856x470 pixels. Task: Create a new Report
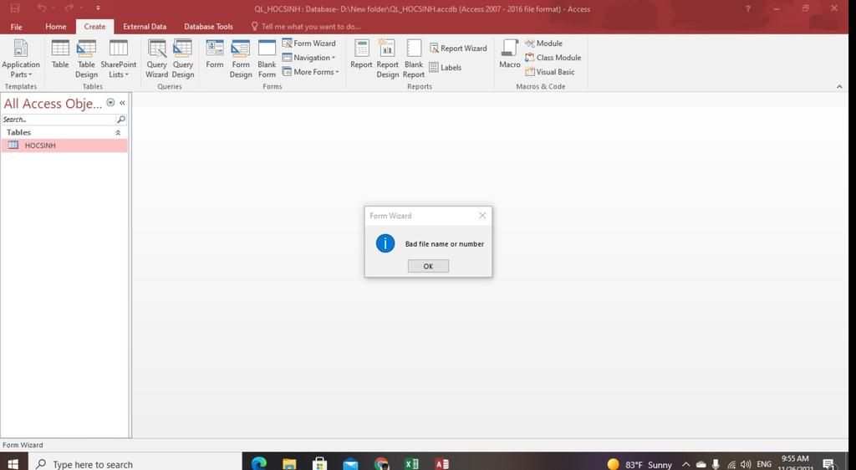(x=361, y=54)
